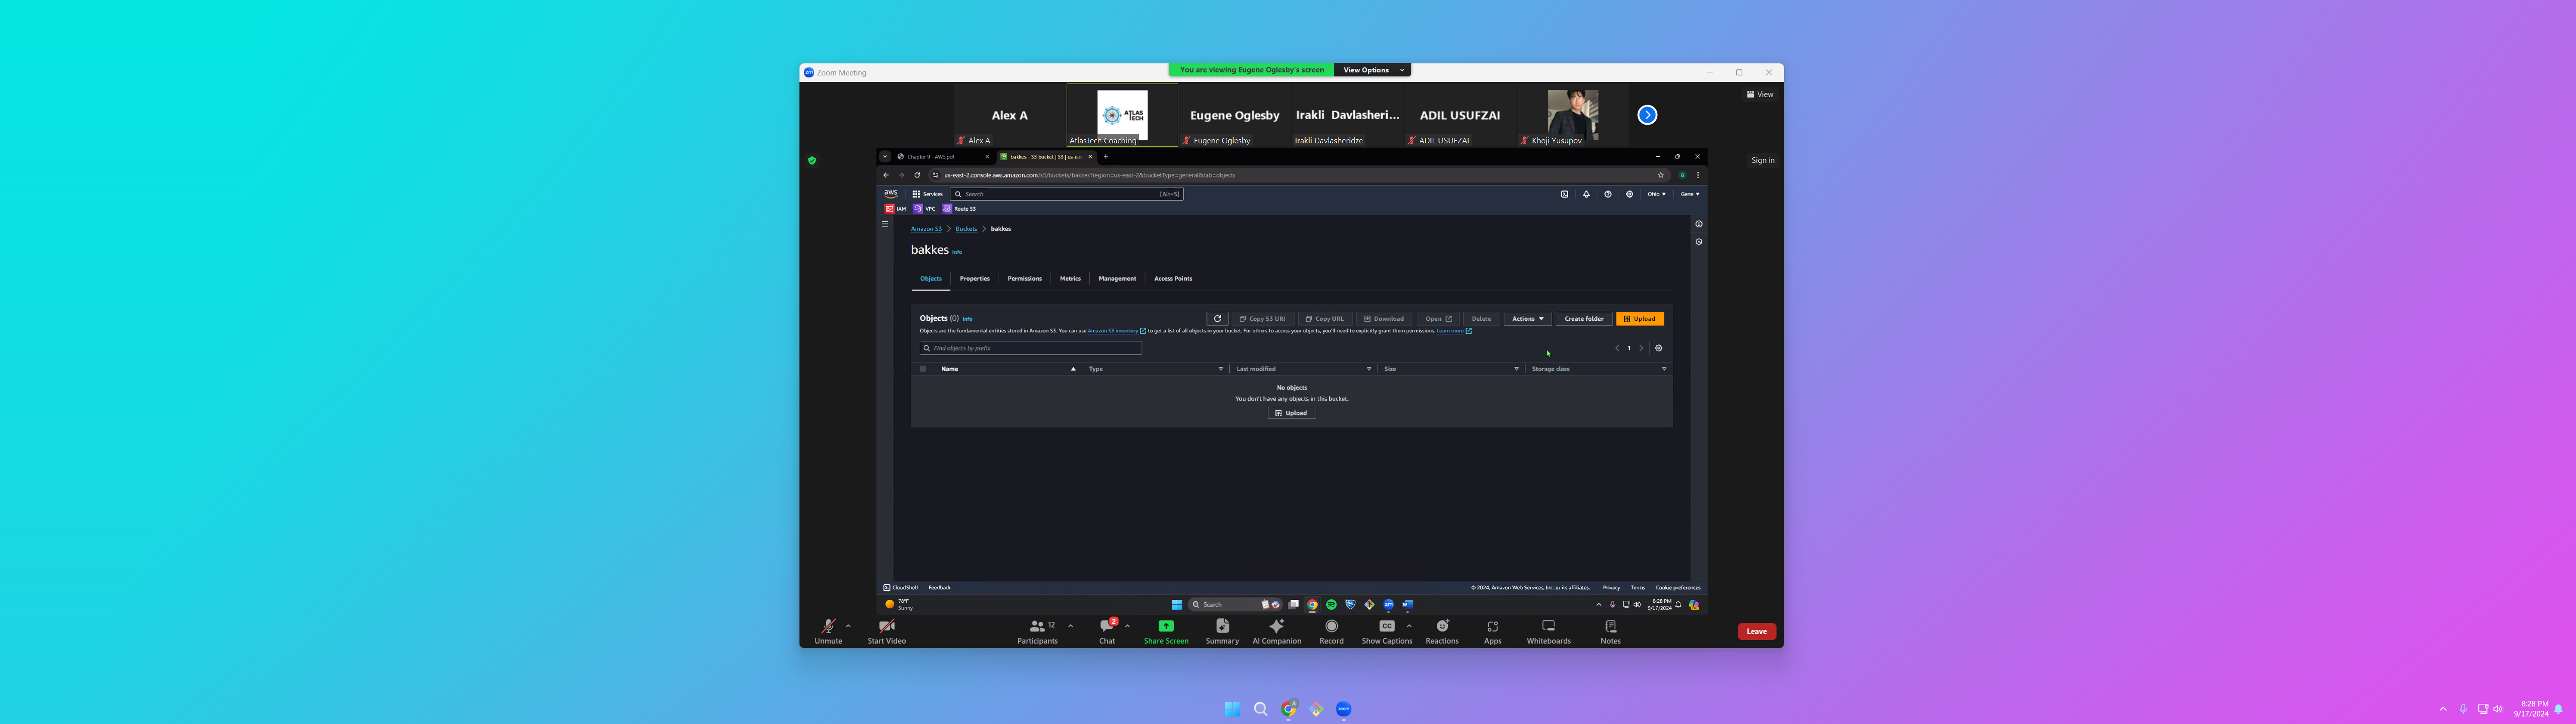The width and height of the screenshot is (2576, 724).
Task: Click the red Leave button
Action: click(x=1756, y=631)
